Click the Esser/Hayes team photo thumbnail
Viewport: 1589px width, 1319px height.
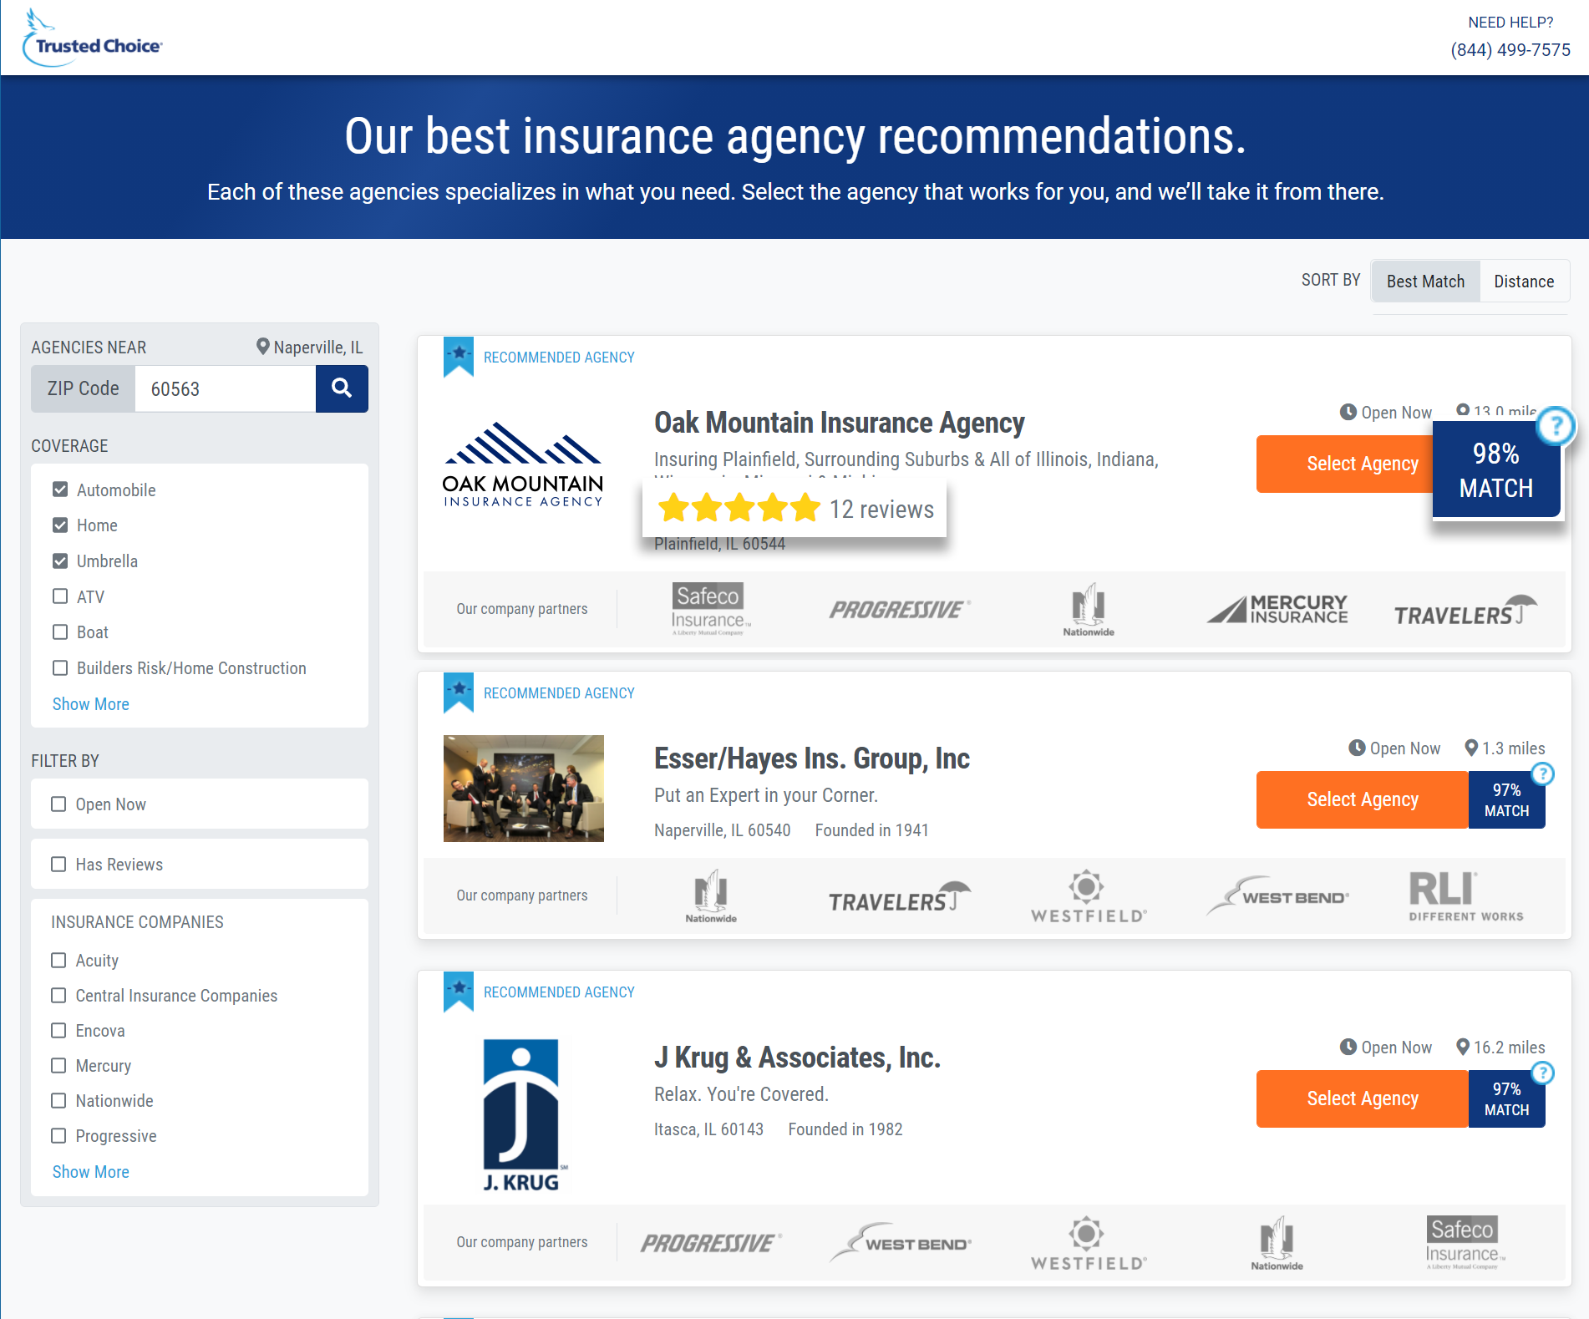(x=523, y=788)
